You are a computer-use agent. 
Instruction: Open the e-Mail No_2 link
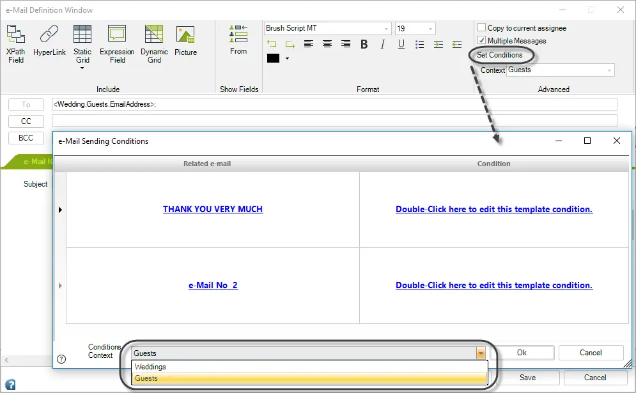click(213, 285)
